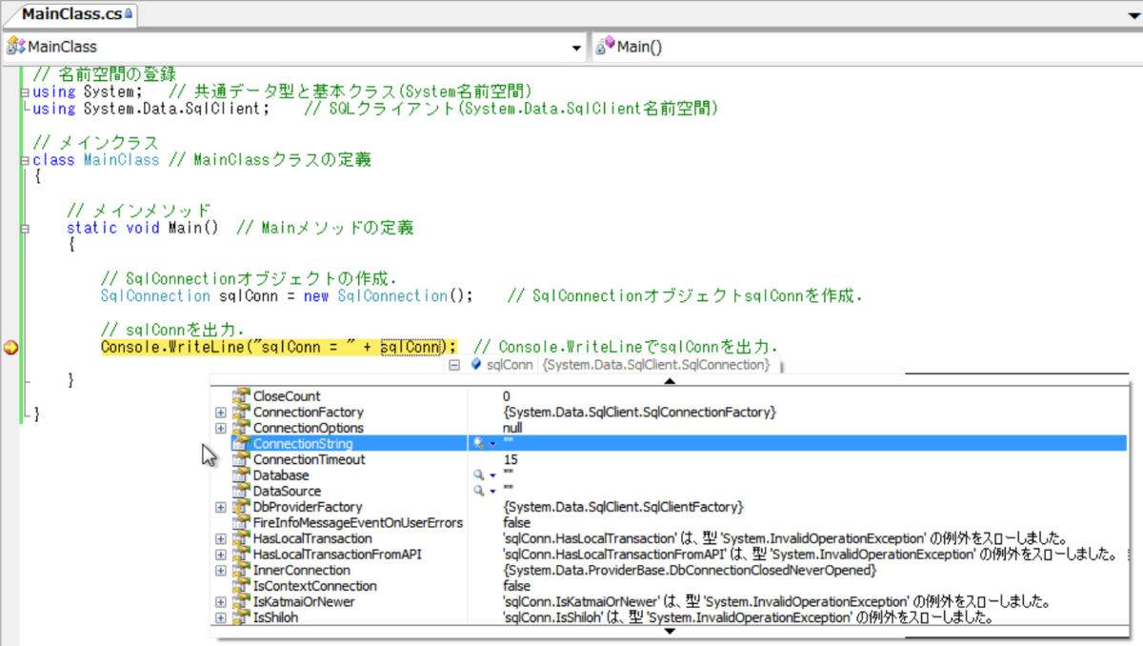Click the ConnectionTimeout property icon
This screenshot has width=1143, height=646.
[x=241, y=459]
